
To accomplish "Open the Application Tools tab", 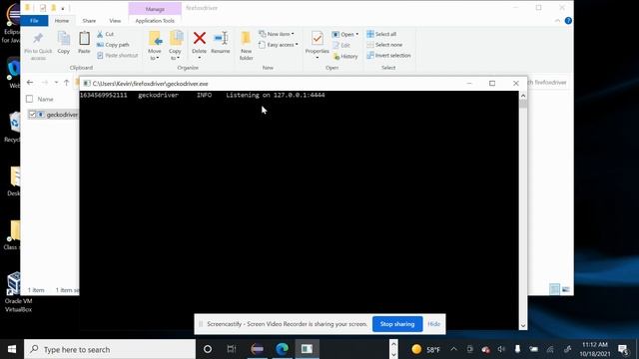I will [x=155, y=20].
